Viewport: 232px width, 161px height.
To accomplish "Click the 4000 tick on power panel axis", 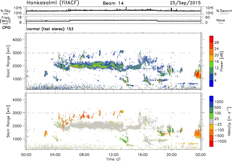I will [x=17, y=40].
